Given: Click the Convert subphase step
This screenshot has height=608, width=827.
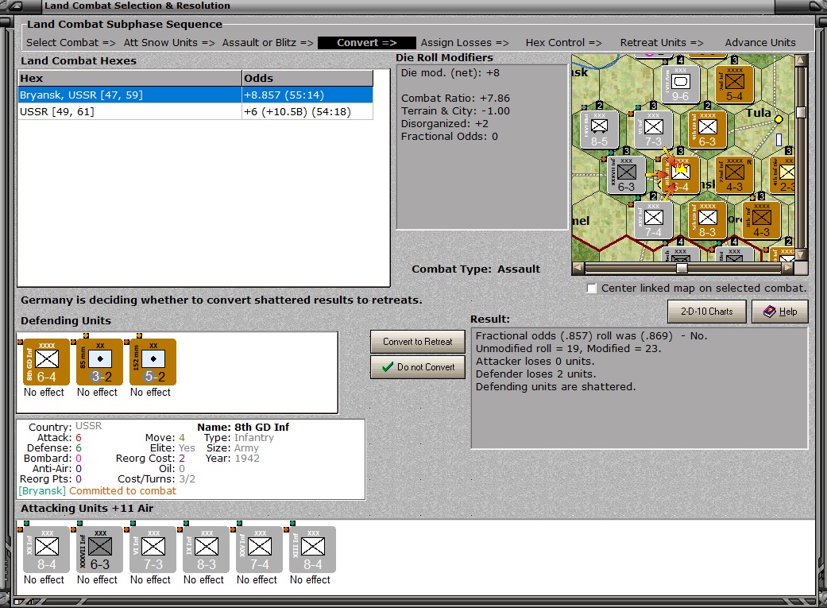Looking at the screenshot, I should click(x=366, y=43).
